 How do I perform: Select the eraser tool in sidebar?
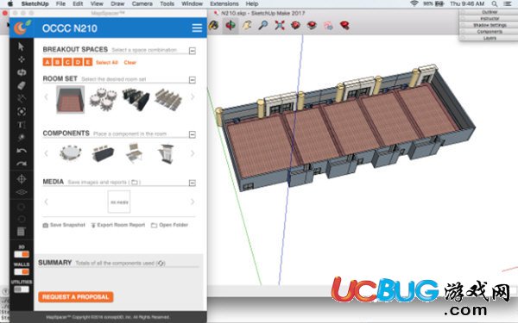[x=21, y=85]
